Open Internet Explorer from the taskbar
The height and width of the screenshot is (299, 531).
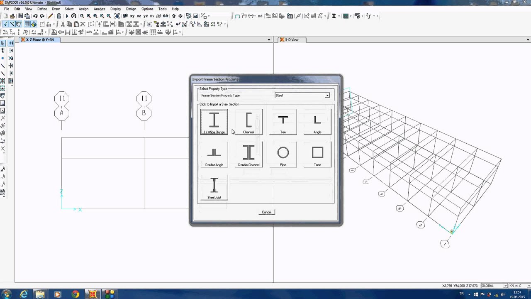[x=24, y=294]
